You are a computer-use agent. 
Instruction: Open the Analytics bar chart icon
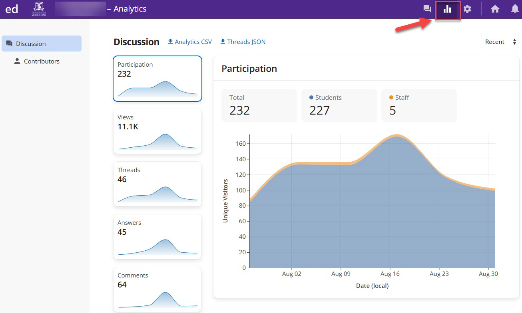tap(447, 9)
